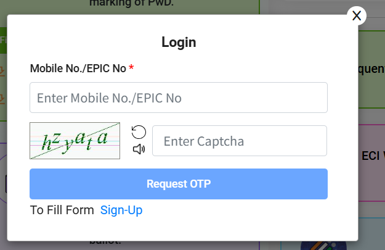Viewport: 385px width, 250px height.
Task: Open the Sign-Up link
Action: point(121,210)
